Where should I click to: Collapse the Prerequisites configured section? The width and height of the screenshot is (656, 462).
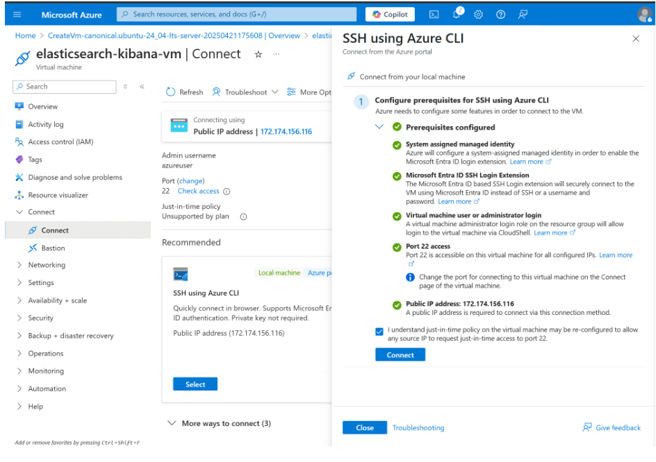[x=379, y=126]
